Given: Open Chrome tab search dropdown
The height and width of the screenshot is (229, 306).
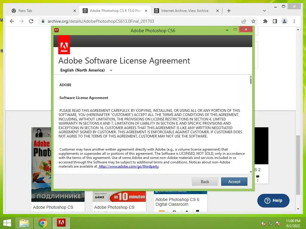Looking at the screenshot, I should (264, 11).
